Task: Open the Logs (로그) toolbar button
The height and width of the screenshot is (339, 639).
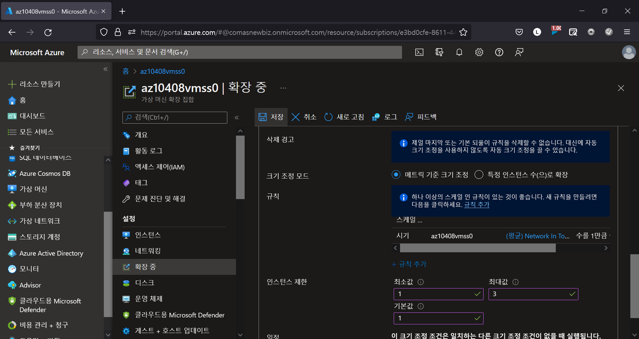Action: coord(385,117)
